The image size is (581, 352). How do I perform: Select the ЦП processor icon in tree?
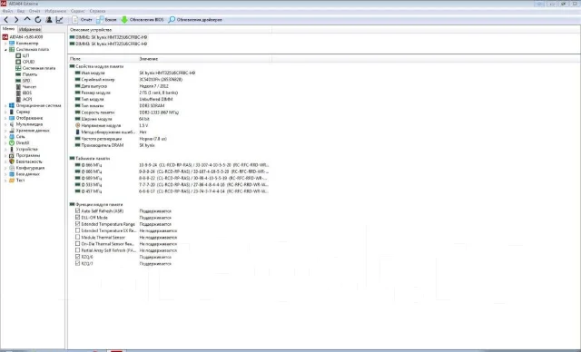point(18,55)
